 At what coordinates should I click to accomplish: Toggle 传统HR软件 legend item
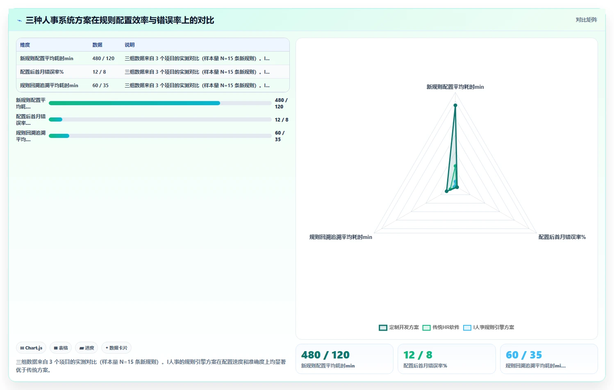[441, 327]
